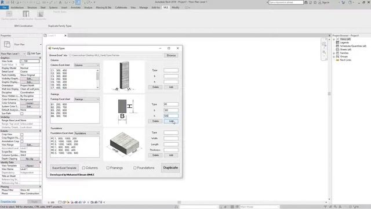This screenshot has height=209, width=371.
Task: Click the text tool 'A' quick-access icon
Action: [x=60, y=2]
